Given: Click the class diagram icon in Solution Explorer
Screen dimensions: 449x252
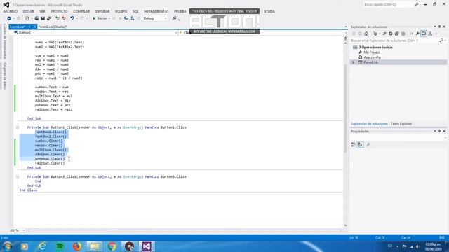Looking at the screenshot, I should [x=430, y=34].
